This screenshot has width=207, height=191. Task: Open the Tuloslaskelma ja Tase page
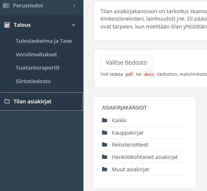click(x=44, y=41)
